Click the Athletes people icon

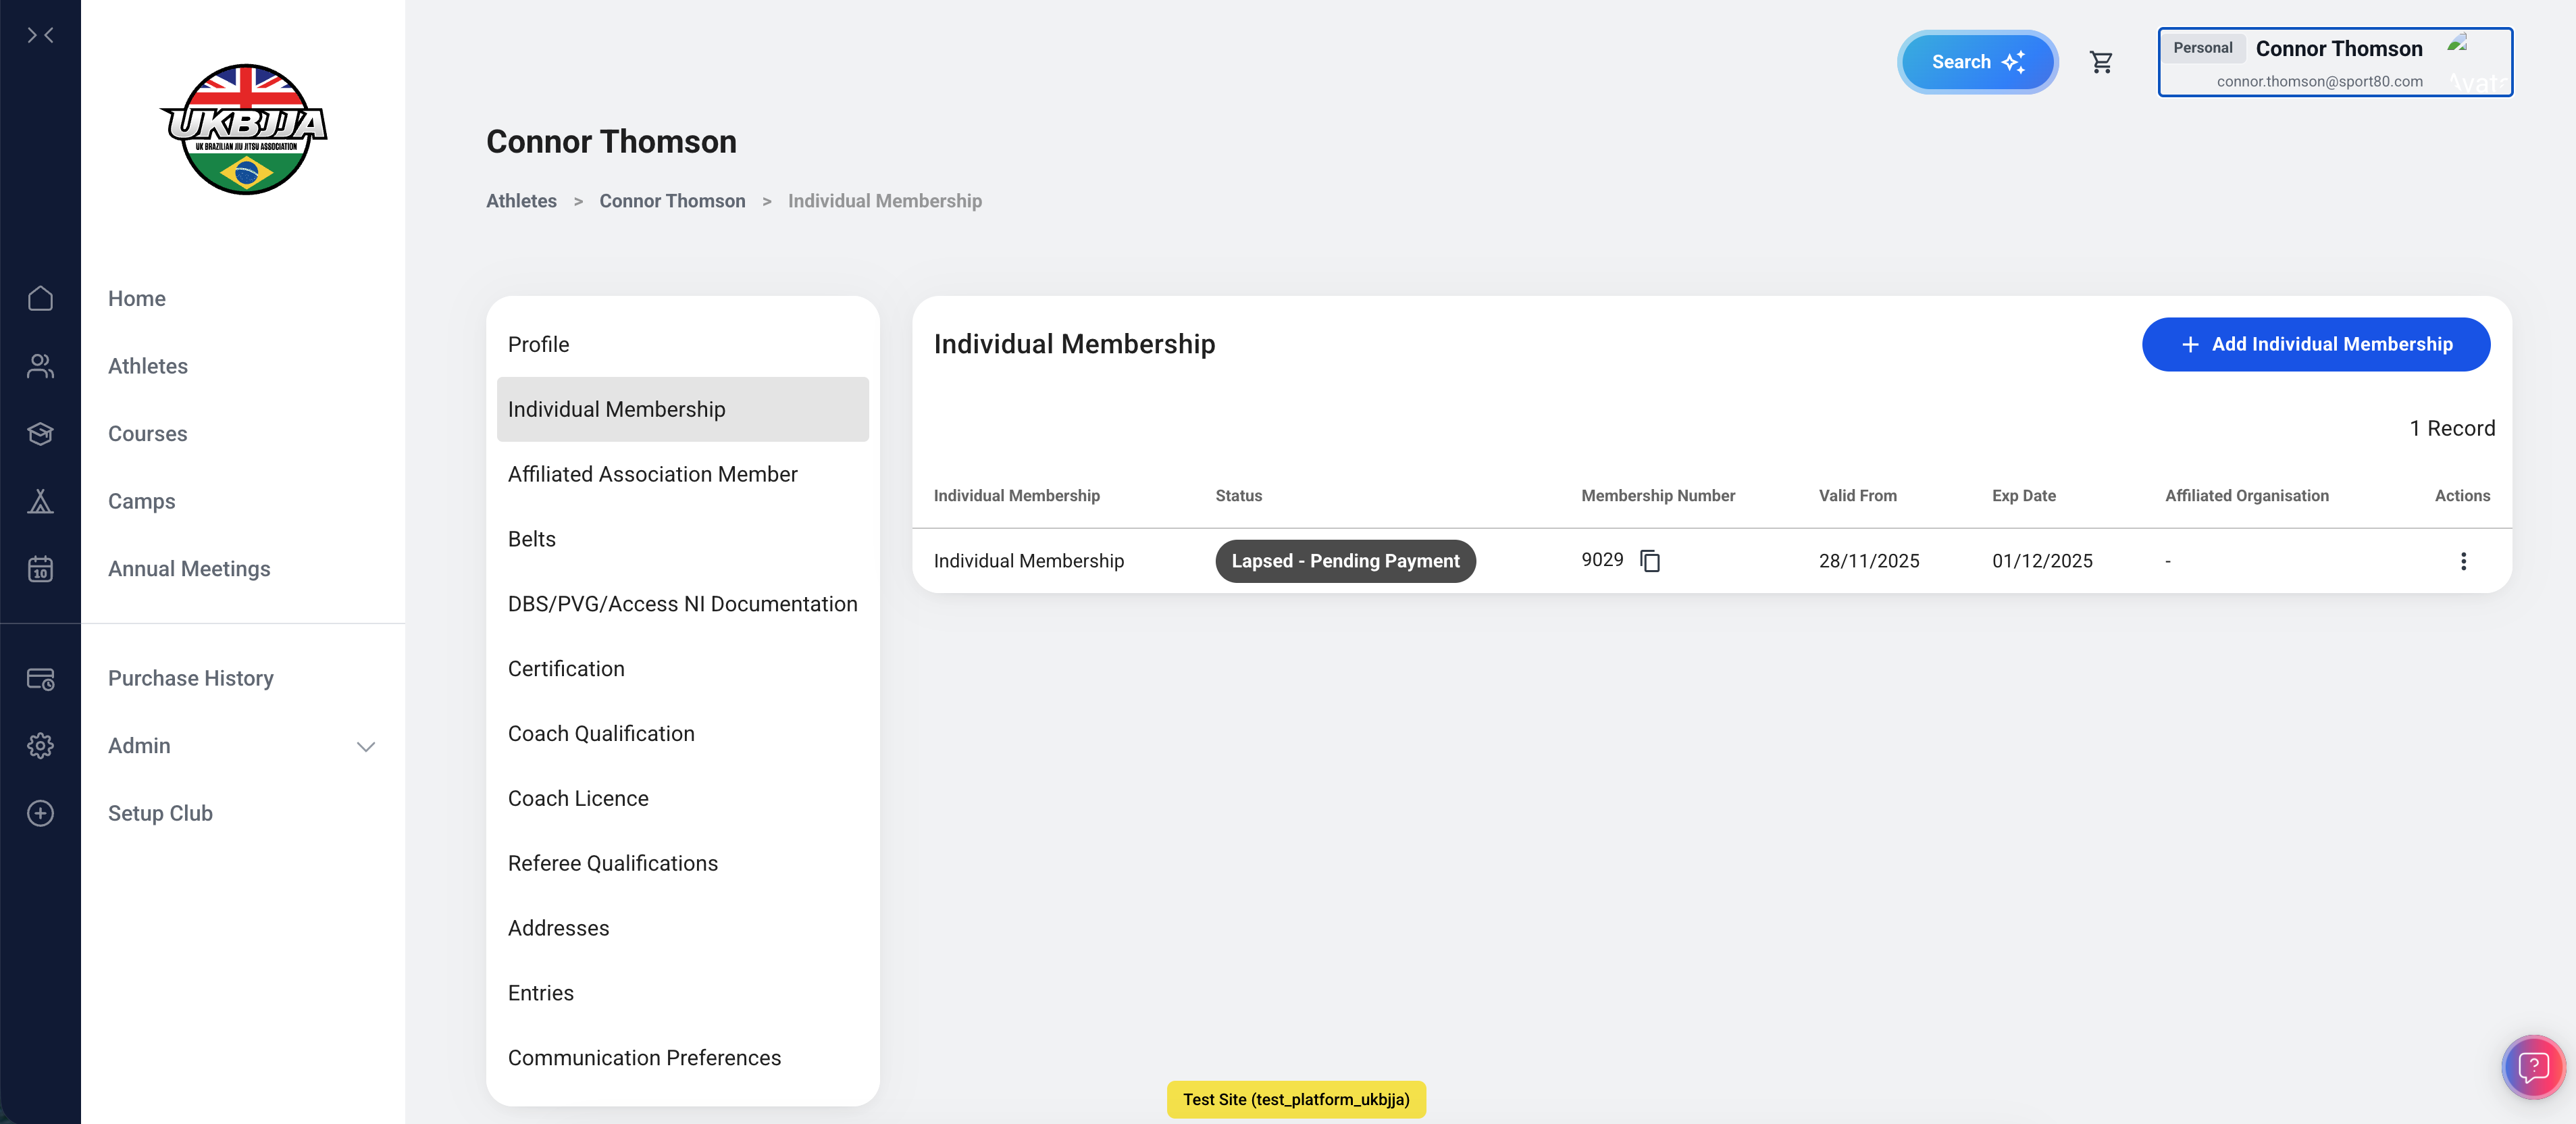pos(40,366)
